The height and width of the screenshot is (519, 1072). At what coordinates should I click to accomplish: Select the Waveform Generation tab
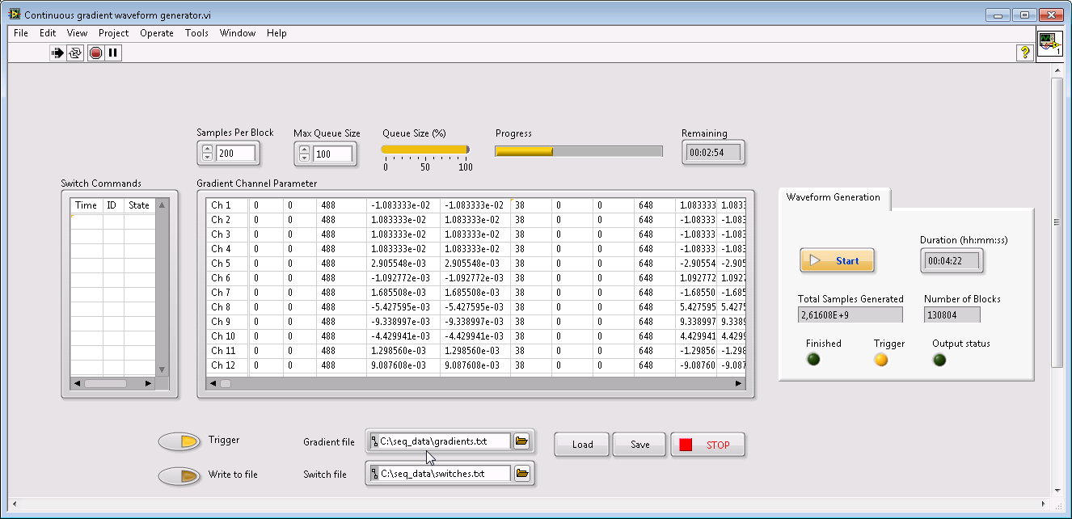coord(833,197)
